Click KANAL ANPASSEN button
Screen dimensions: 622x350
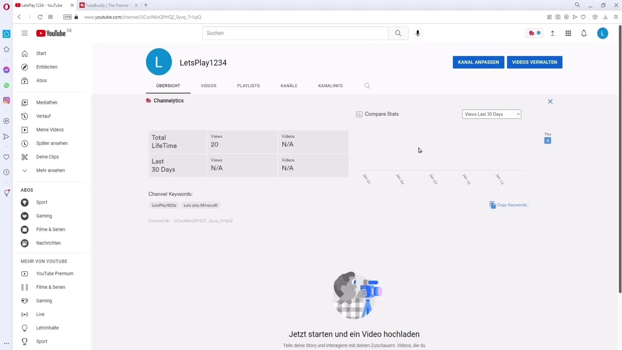point(478,62)
